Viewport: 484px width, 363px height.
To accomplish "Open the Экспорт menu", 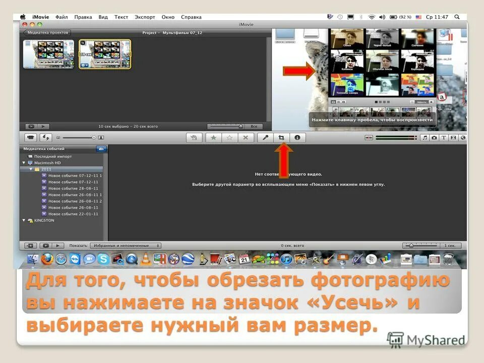I will tap(145, 17).
